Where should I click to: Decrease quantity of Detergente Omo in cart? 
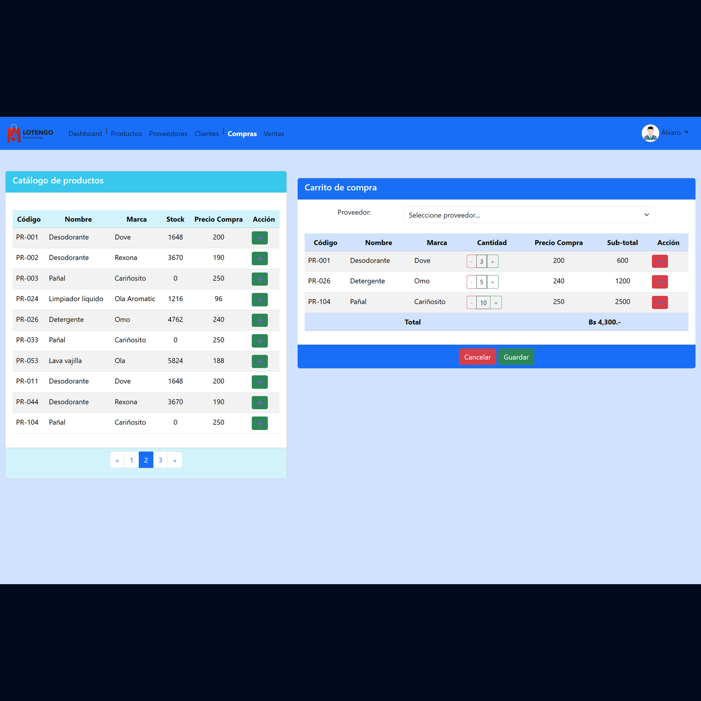pyautogui.click(x=471, y=282)
